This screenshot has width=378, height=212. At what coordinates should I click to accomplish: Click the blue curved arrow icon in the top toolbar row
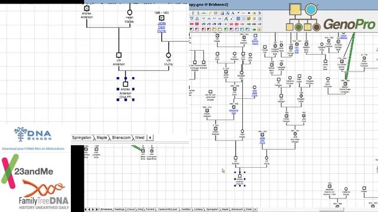(x=259, y=13)
